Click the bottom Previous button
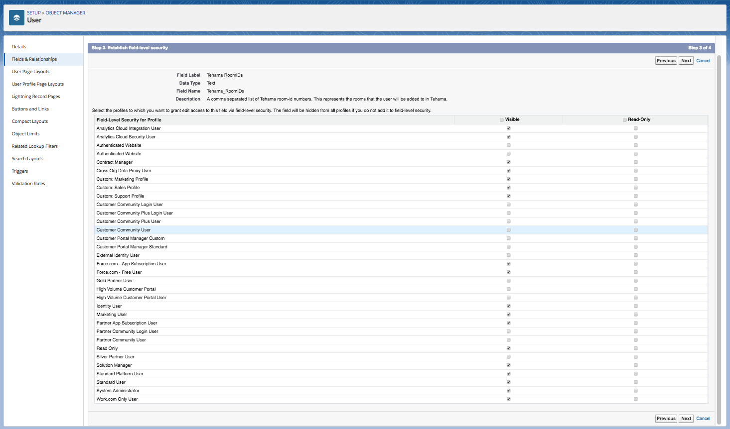Viewport: 730px width, 429px height. pos(666,419)
